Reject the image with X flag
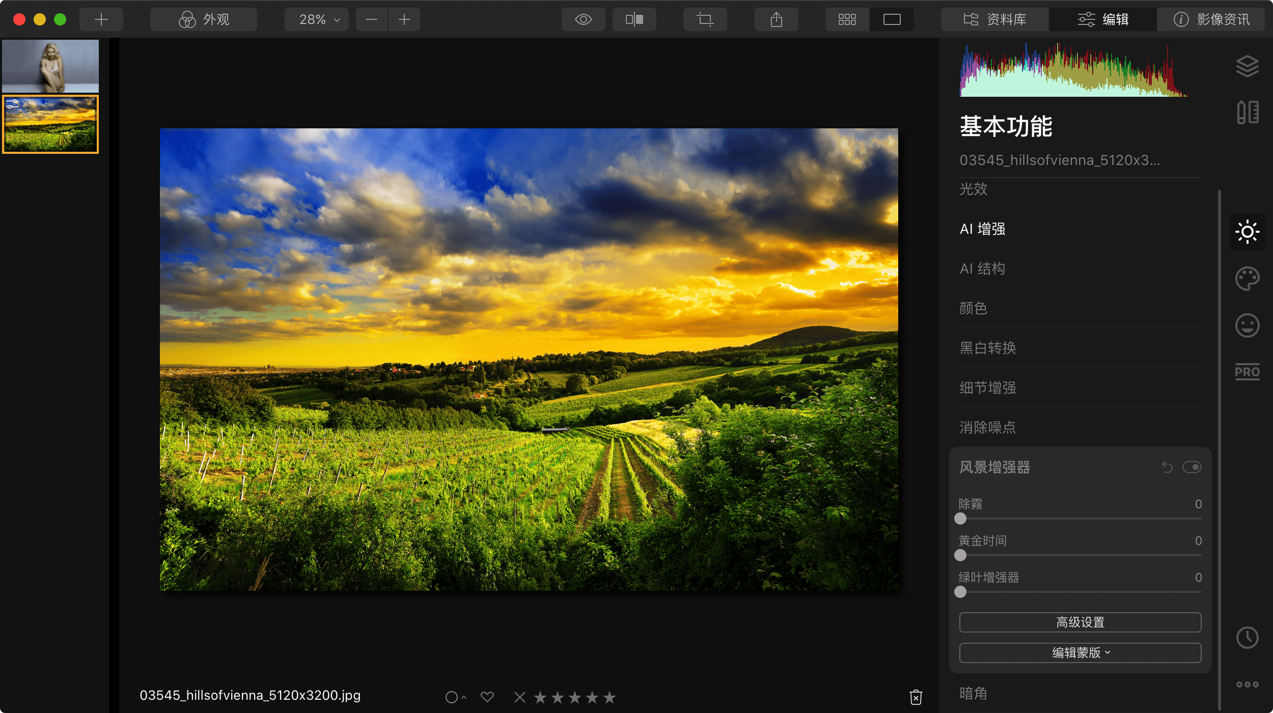Screen dimensions: 1273x713 click(x=520, y=697)
